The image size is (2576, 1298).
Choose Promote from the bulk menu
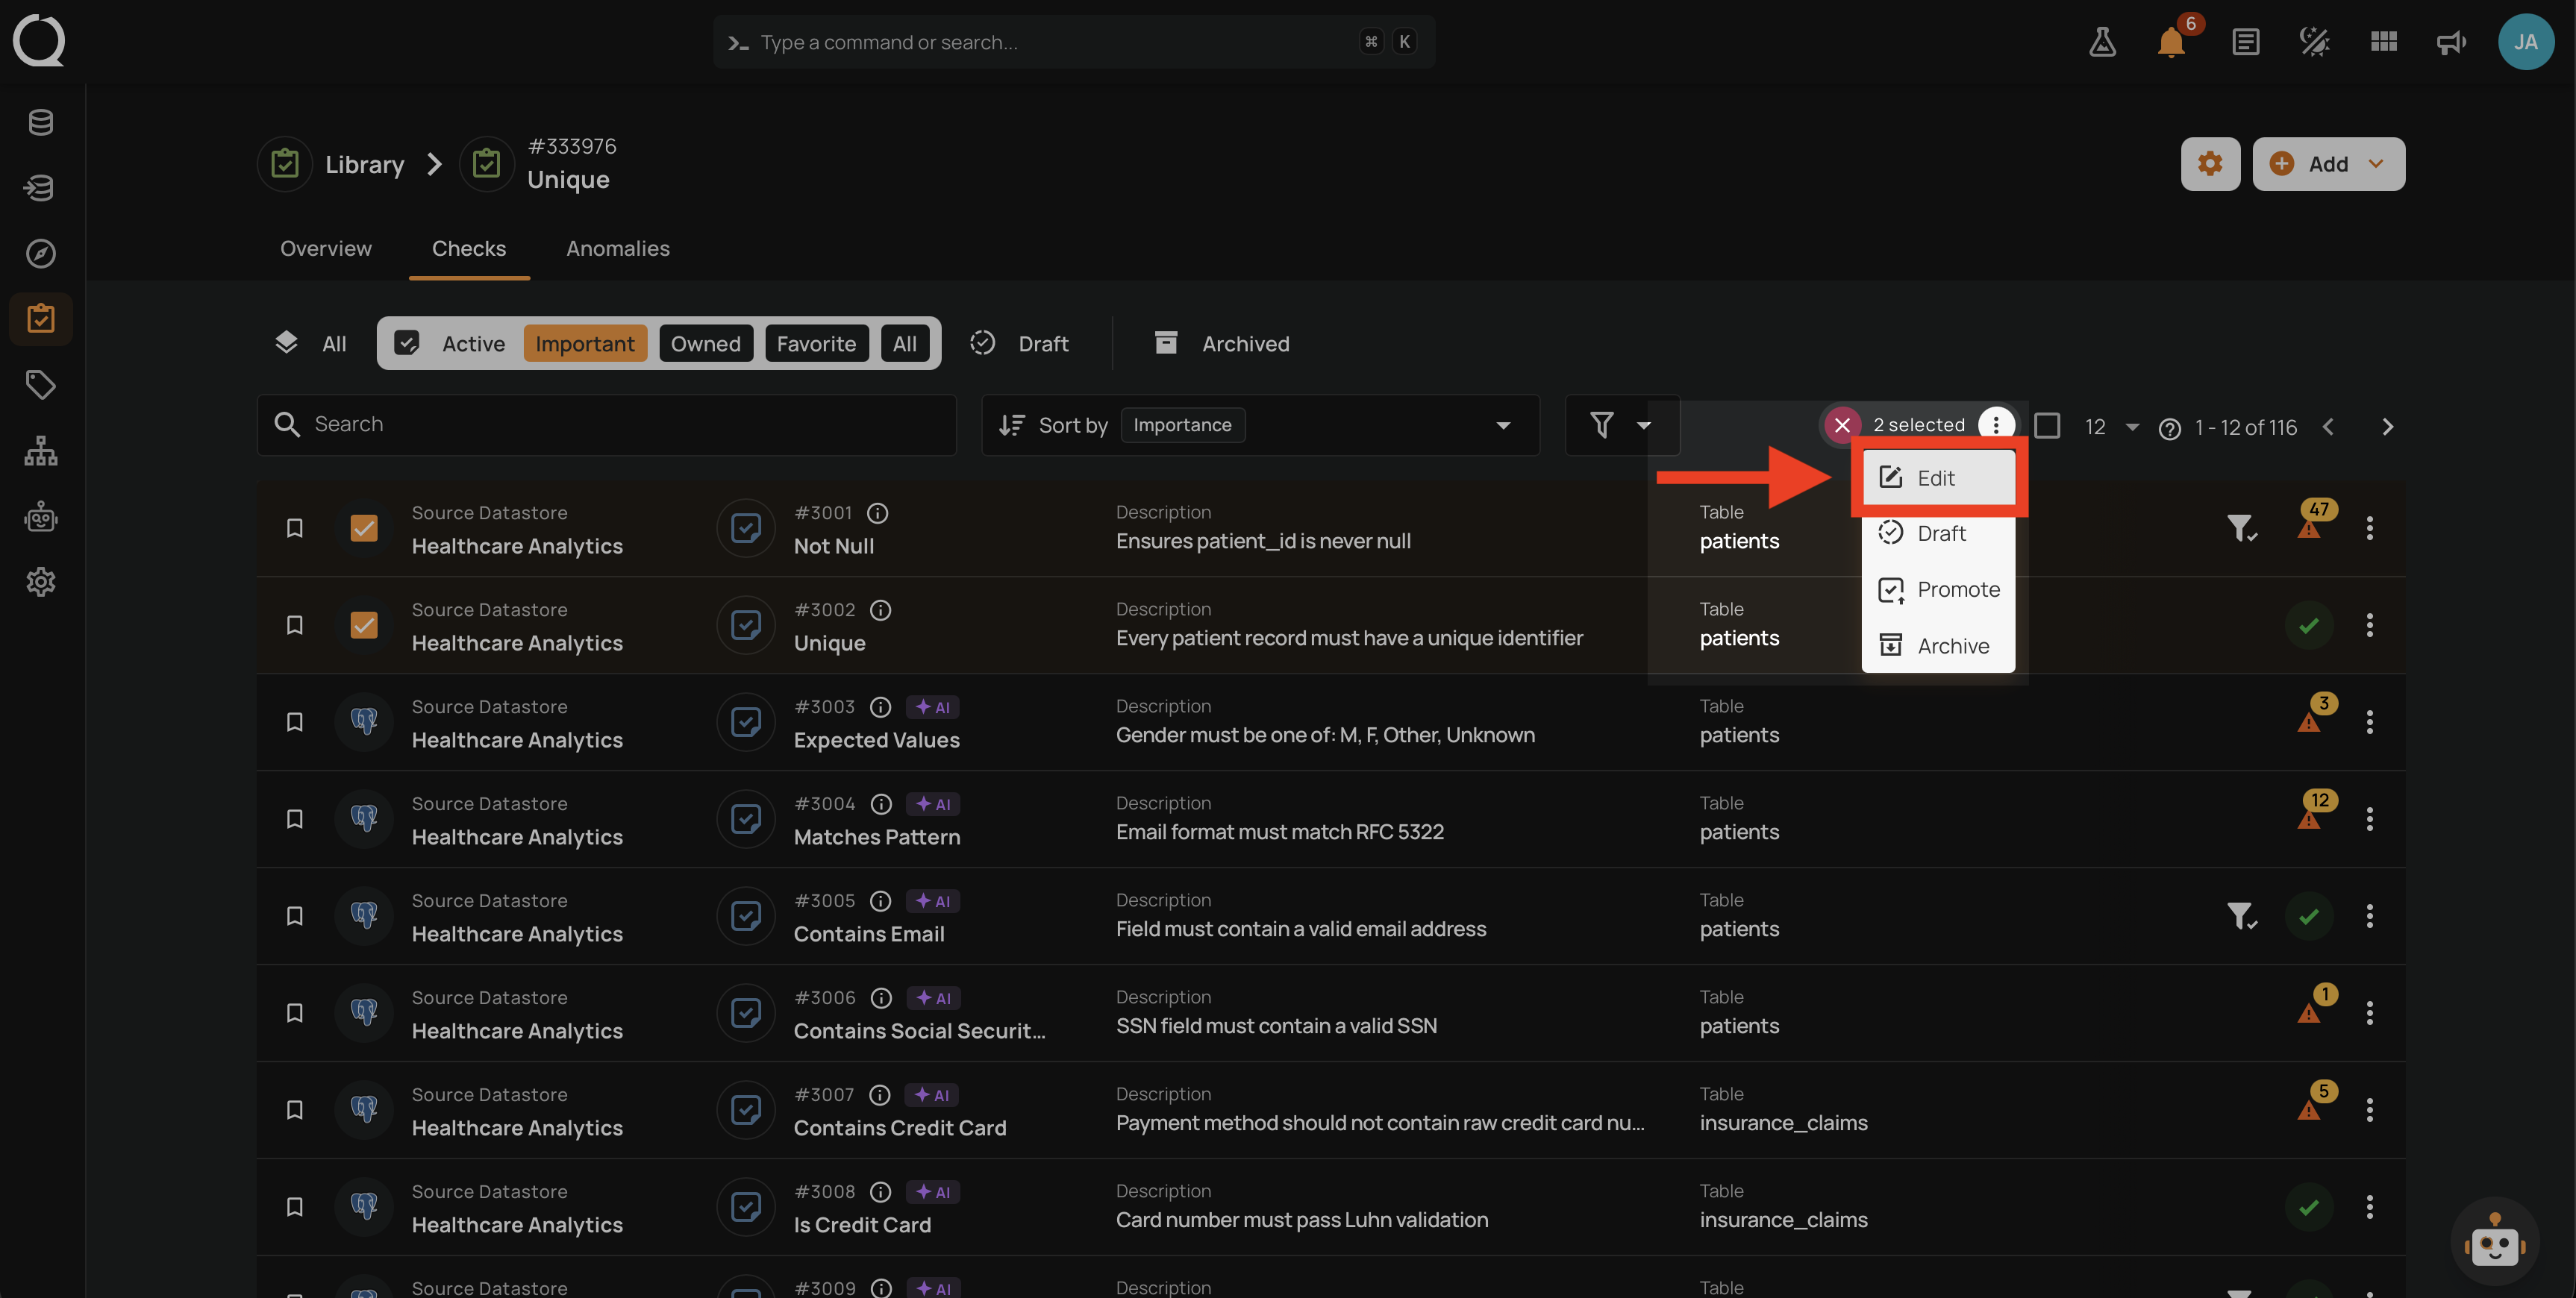click(x=1937, y=590)
